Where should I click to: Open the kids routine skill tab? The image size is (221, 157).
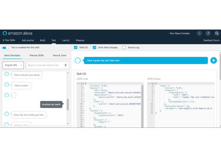click(28, 40)
